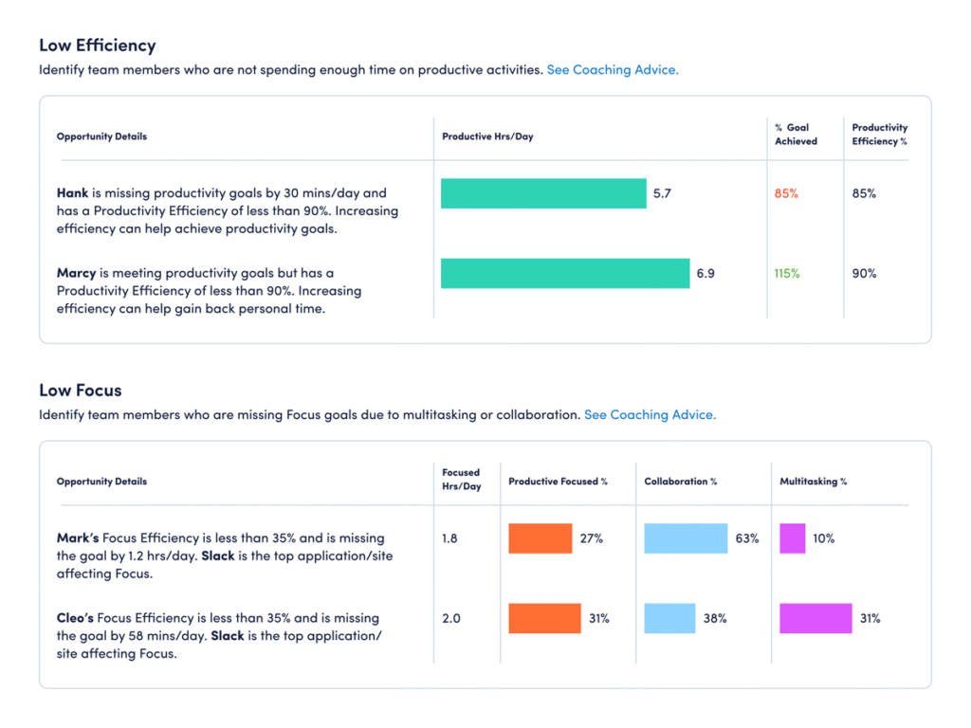
Task: Sort by the Productive Hrs/Day column header
Action: click(485, 136)
